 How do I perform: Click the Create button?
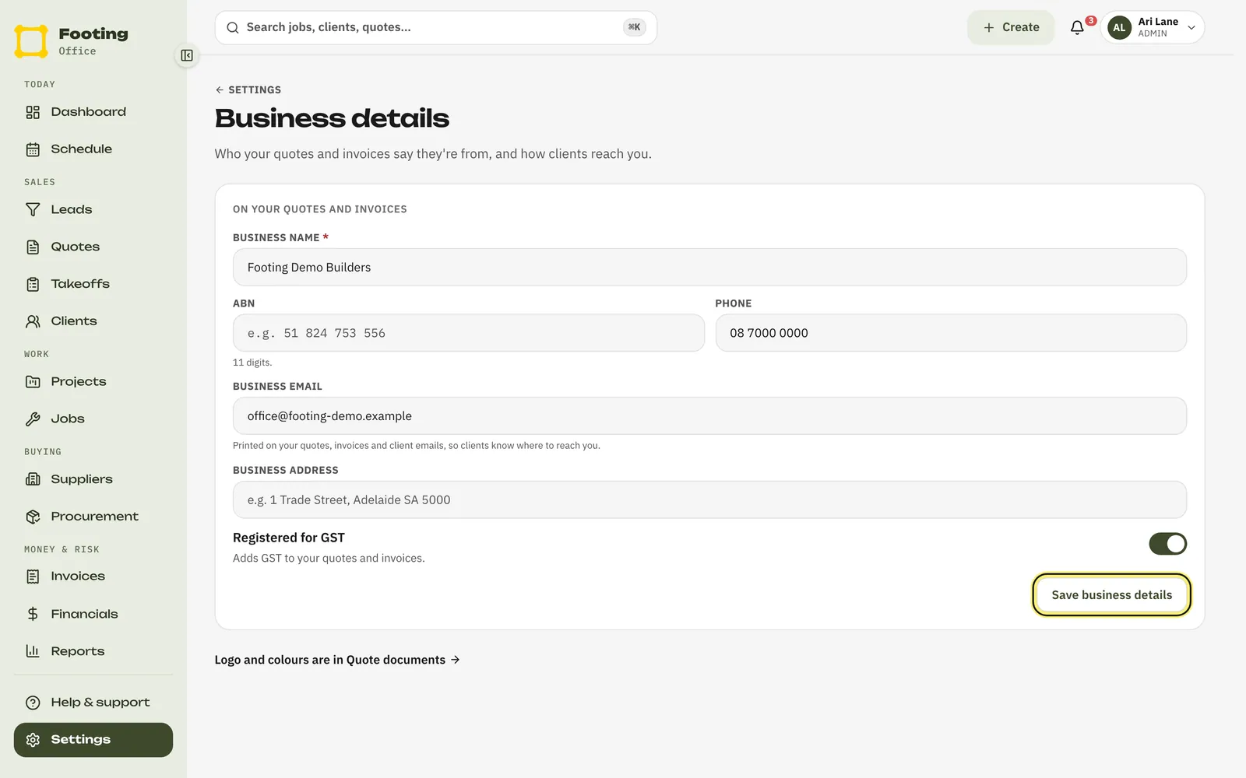(1011, 27)
